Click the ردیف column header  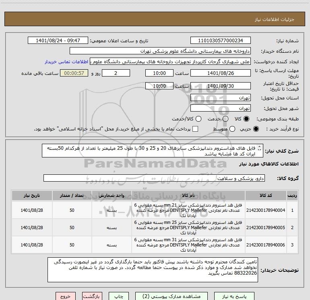[x=292, y=196]
